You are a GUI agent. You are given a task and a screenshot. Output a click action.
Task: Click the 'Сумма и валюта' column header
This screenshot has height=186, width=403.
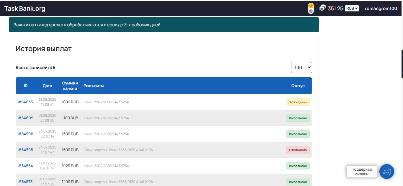[70, 86]
